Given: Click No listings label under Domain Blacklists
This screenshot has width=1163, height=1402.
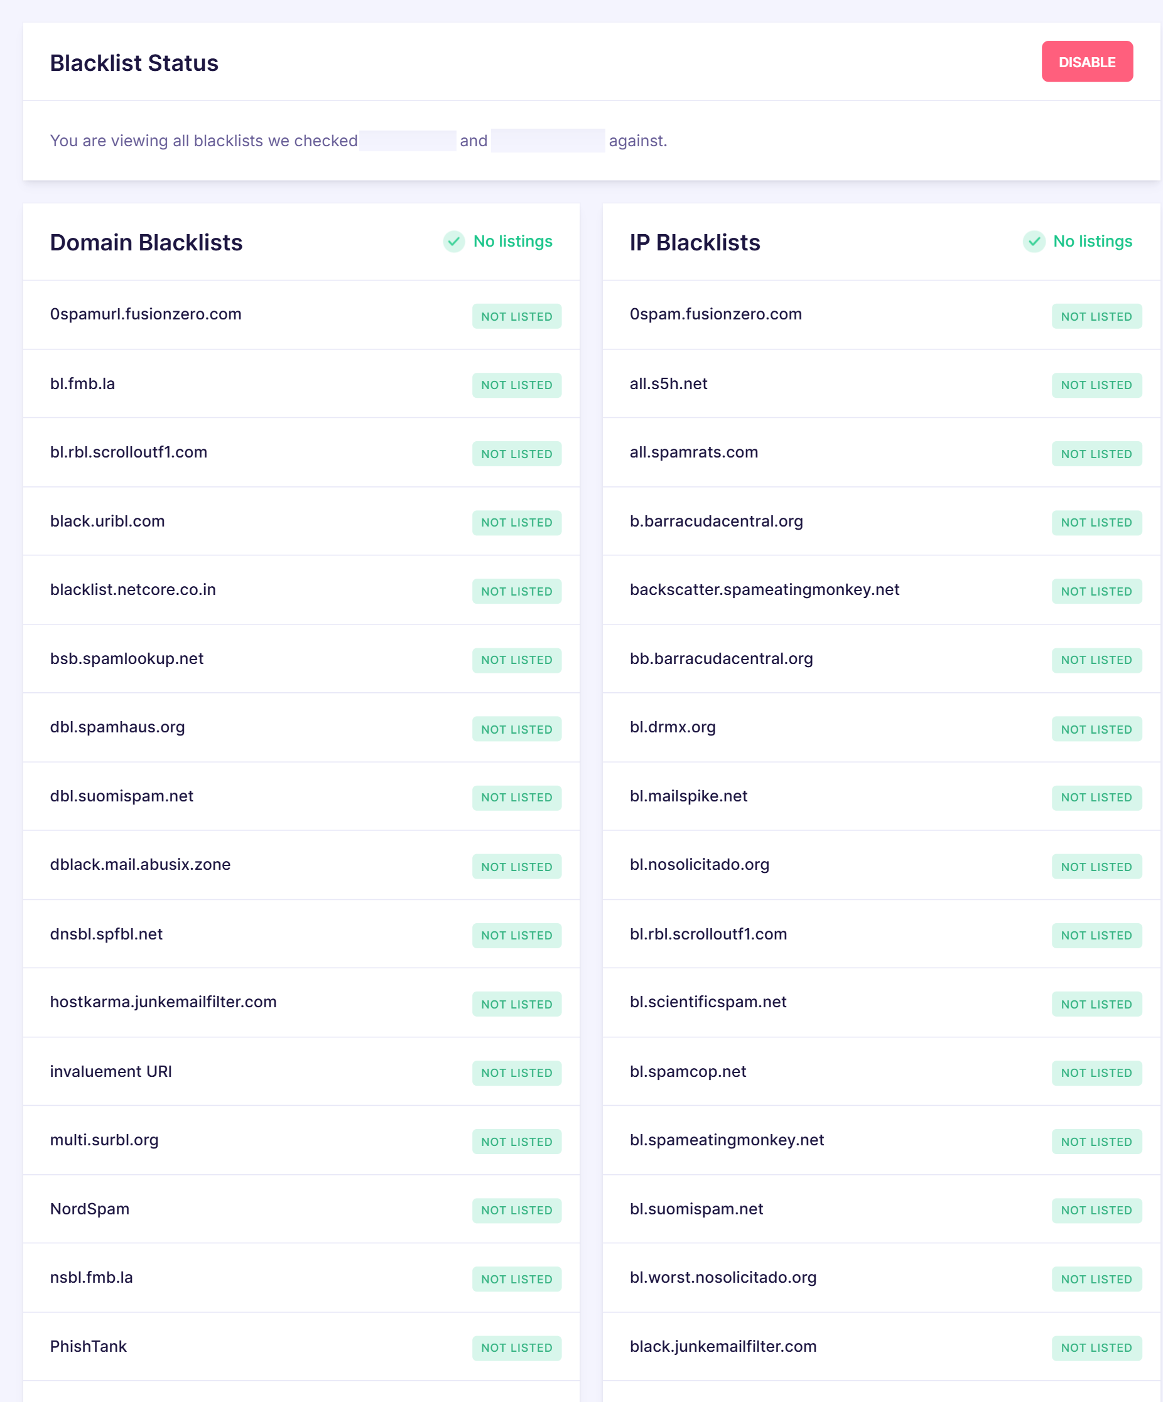Looking at the screenshot, I should (512, 242).
